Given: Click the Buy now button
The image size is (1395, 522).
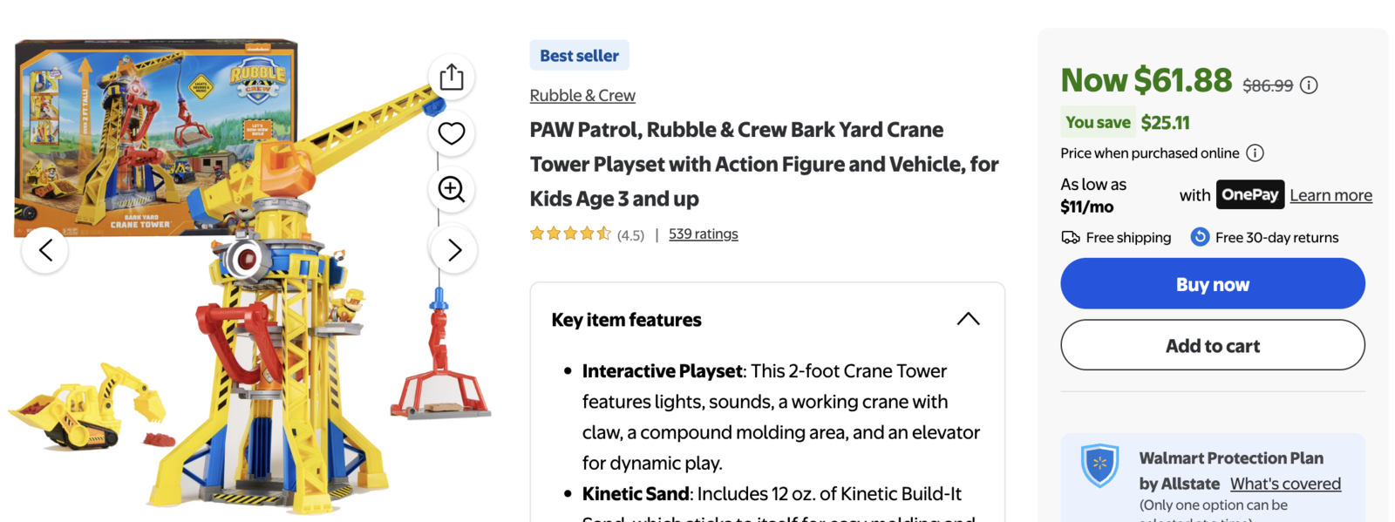Looking at the screenshot, I should tap(1212, 284).
